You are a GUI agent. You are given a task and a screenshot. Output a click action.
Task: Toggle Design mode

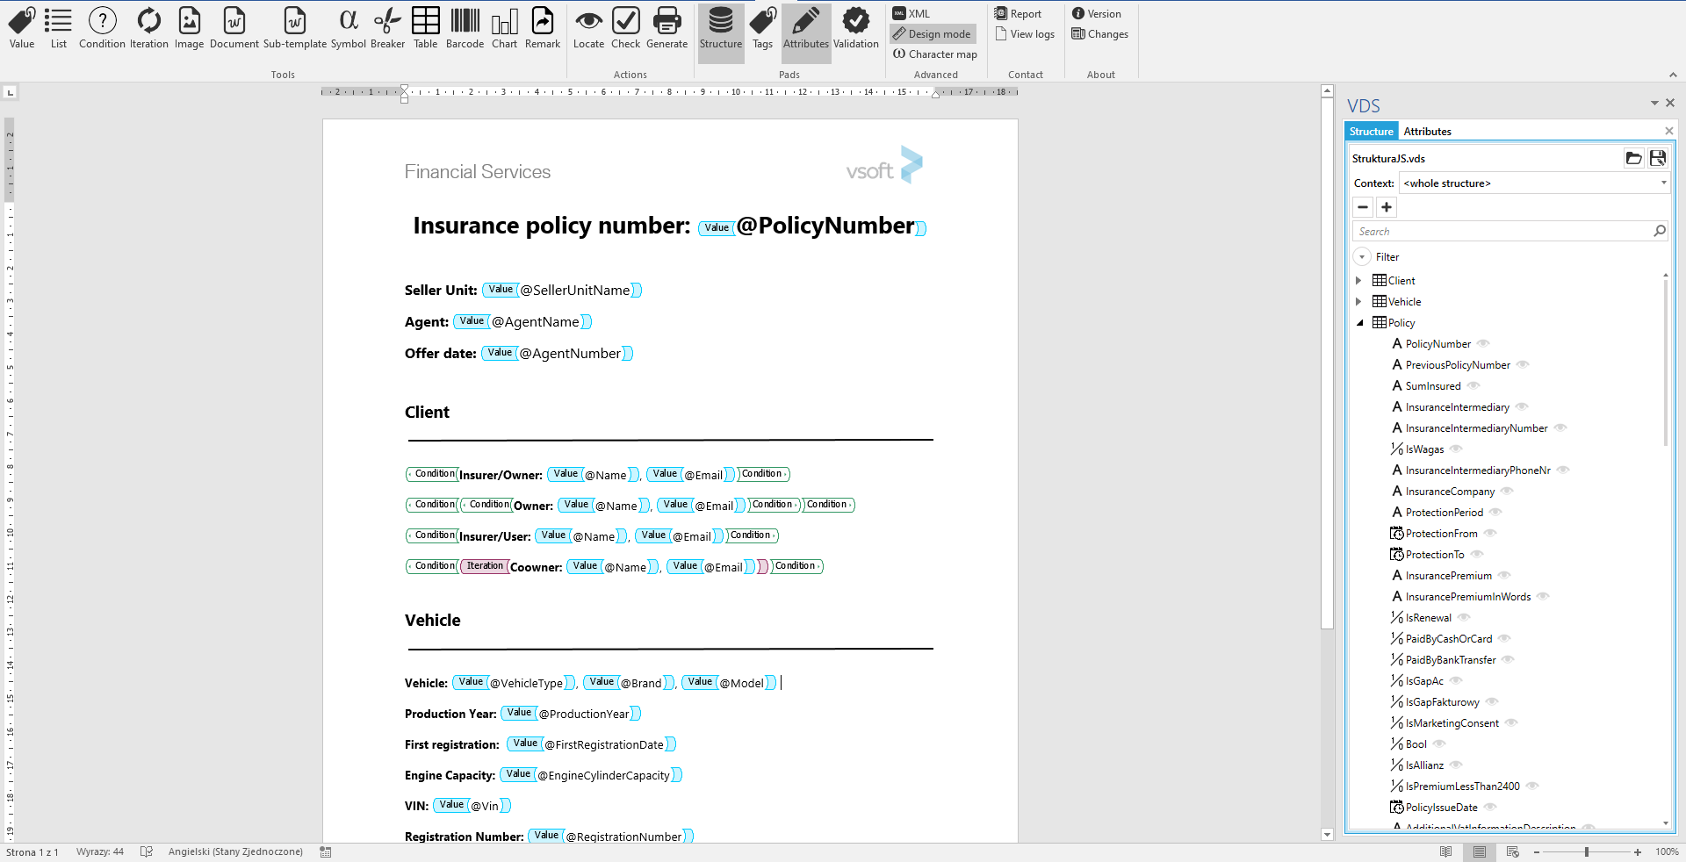[932, 33]
